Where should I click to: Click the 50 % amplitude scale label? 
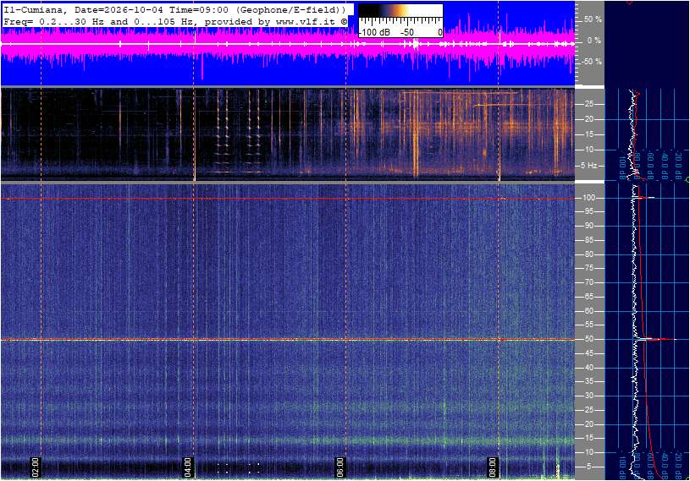593,19
